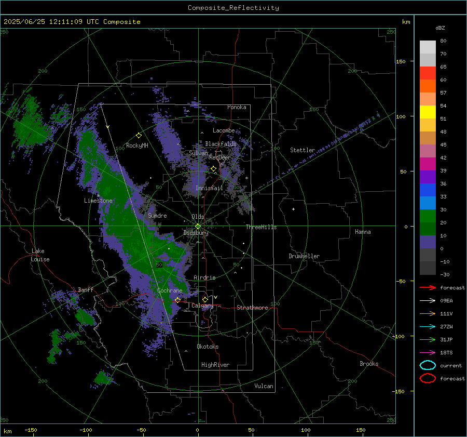Select the bright green 20-30 dBZ swatch

(428, 216)
